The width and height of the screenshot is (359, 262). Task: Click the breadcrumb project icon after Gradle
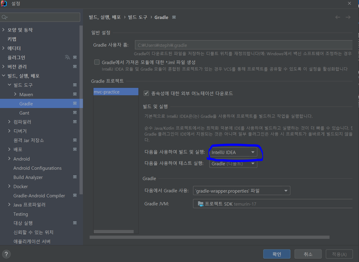[x=174, y=17]
